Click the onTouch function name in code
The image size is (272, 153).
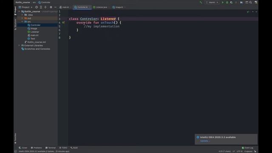[107, 23]
